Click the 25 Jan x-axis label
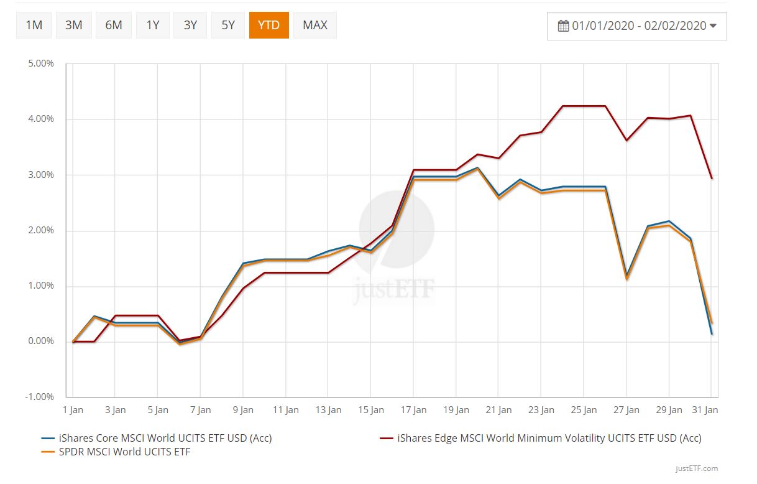The width and height of the screenshot is (757, 484). click(x=584, y=410)
